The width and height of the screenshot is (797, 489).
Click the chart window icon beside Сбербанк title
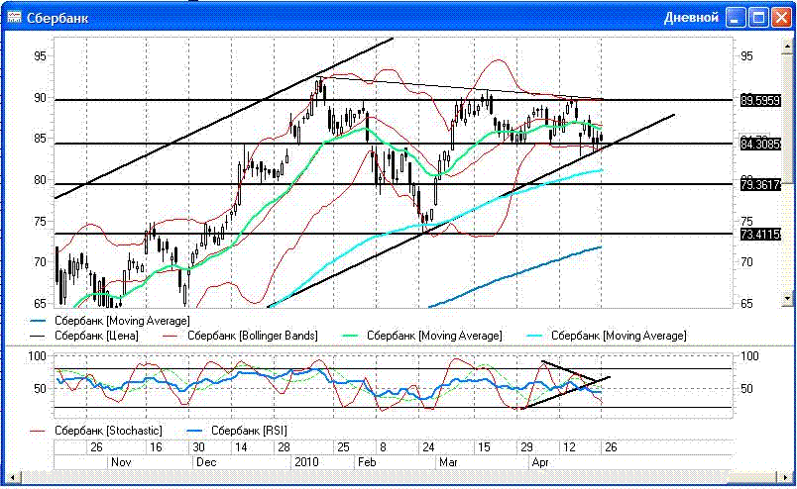pyautogui.click(x=14, y=18)
